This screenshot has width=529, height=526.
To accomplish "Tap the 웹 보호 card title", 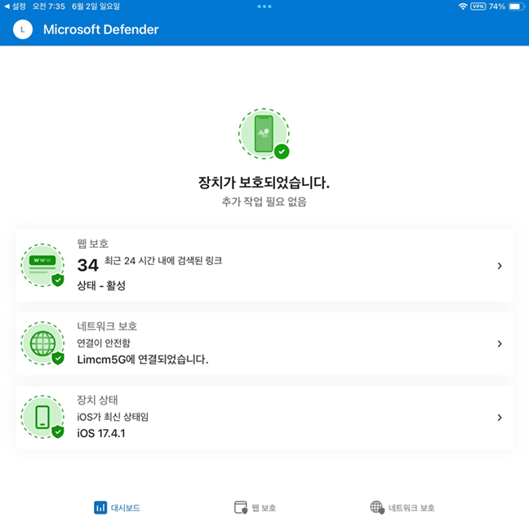I will point(92,244).
